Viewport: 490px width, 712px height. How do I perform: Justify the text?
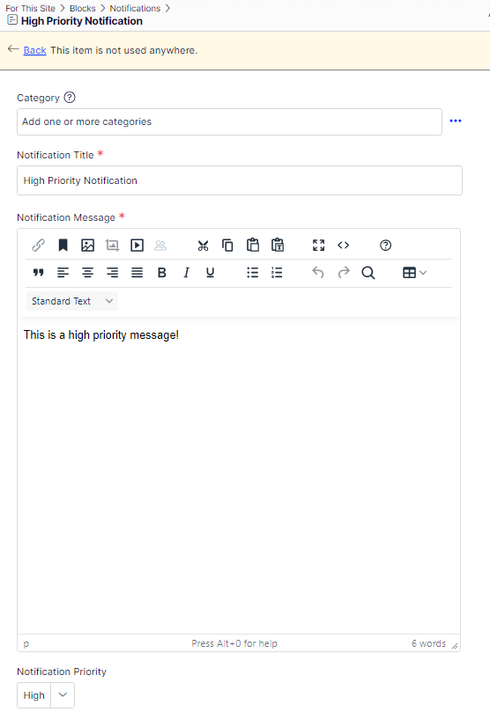click(x=137, y=273)
